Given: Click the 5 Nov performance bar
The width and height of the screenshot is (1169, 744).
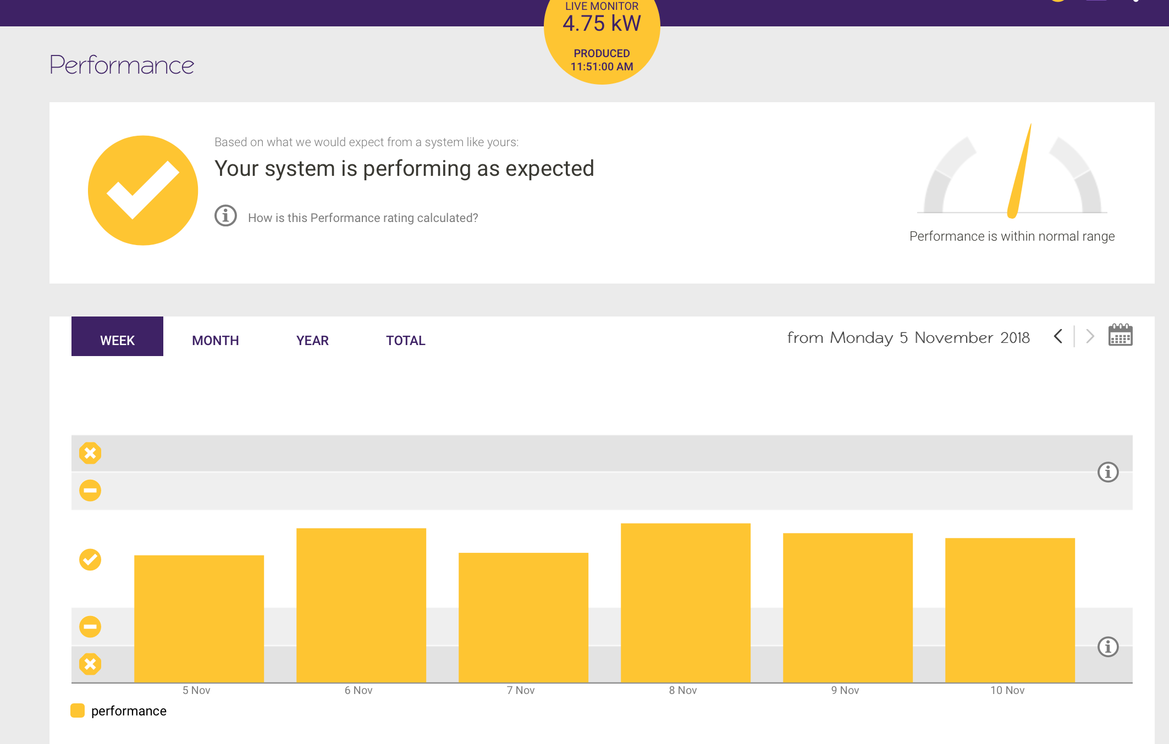Looking at the screenshot, I should click(x=199, y=619).
